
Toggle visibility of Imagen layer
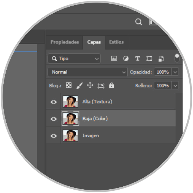(53, 136)
